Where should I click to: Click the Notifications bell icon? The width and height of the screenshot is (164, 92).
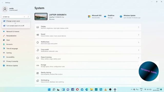point(38,43)
